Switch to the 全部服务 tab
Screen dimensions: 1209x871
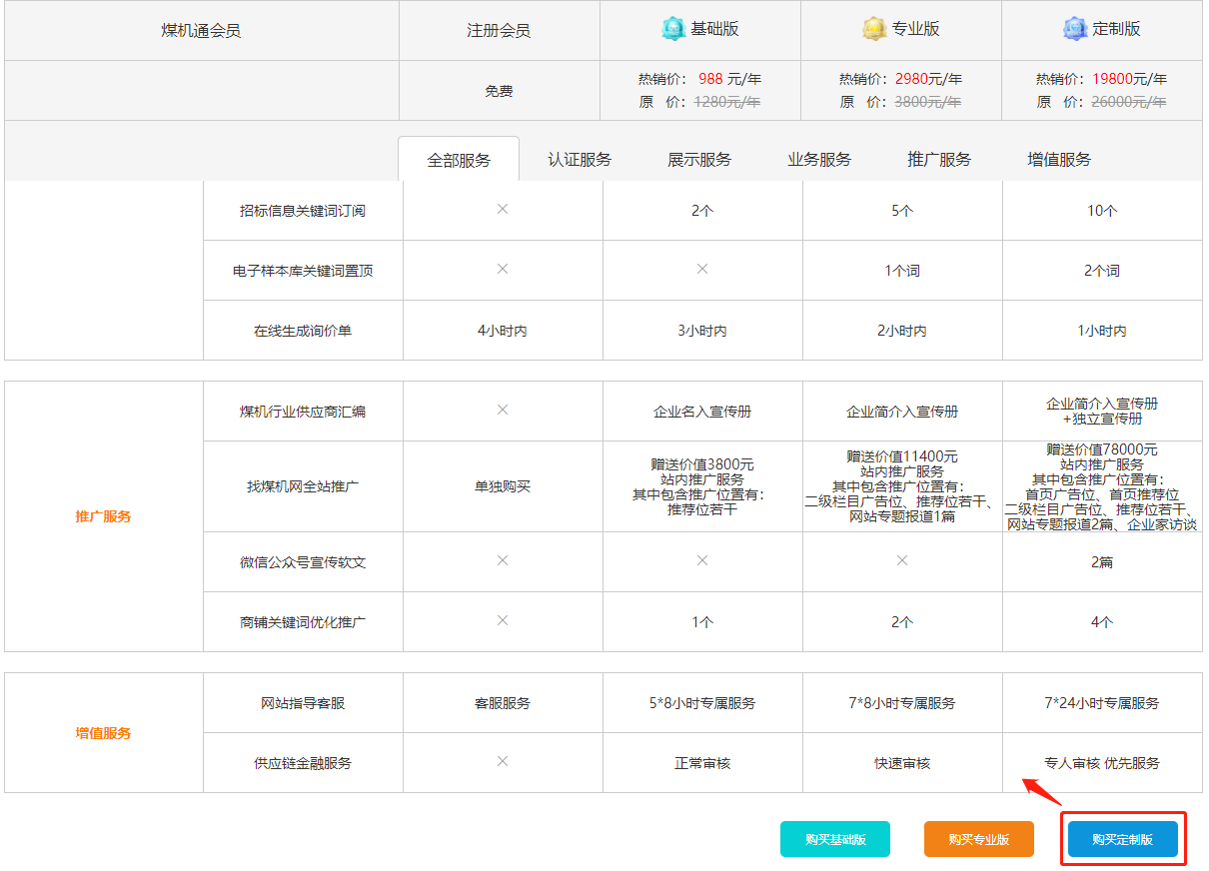[x=459, y=160]
